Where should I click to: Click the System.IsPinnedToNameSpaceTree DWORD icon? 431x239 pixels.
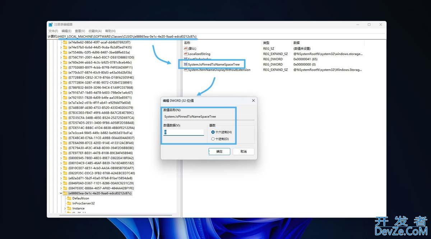click(186, 64)
